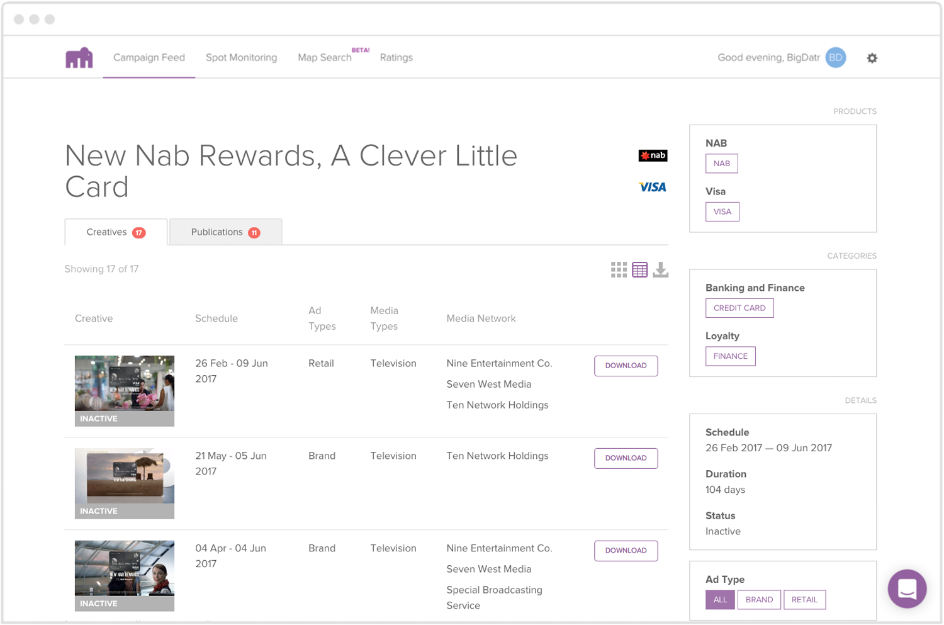Click the 'Loyalty' category heading
The width and height of the screenshot is (944, 625).
pyautogui.click(x=722, y=336)
